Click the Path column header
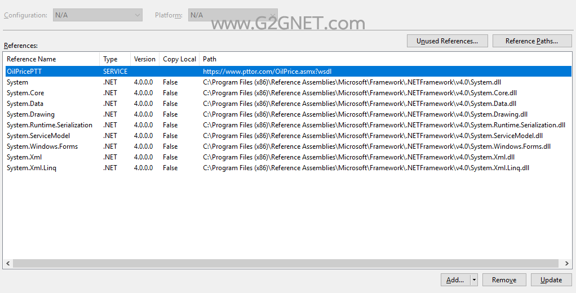Viewport: 576px width, 293px height. tap(386, 59)
